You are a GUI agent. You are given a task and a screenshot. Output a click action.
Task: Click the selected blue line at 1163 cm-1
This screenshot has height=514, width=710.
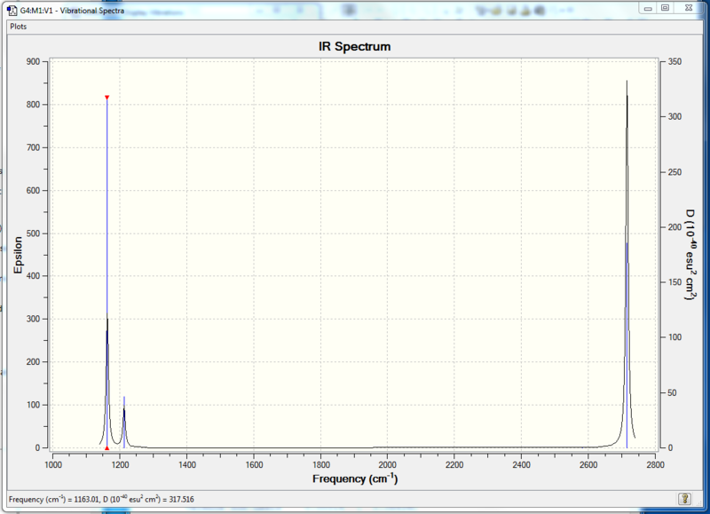[106, 272]
